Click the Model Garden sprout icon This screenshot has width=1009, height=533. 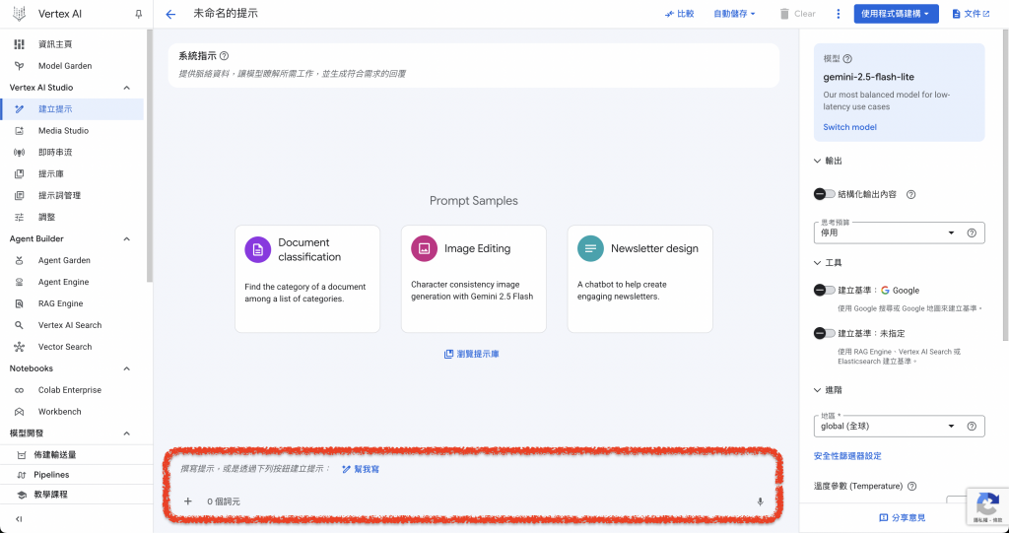pyautogui.click(x=20, y=66)
